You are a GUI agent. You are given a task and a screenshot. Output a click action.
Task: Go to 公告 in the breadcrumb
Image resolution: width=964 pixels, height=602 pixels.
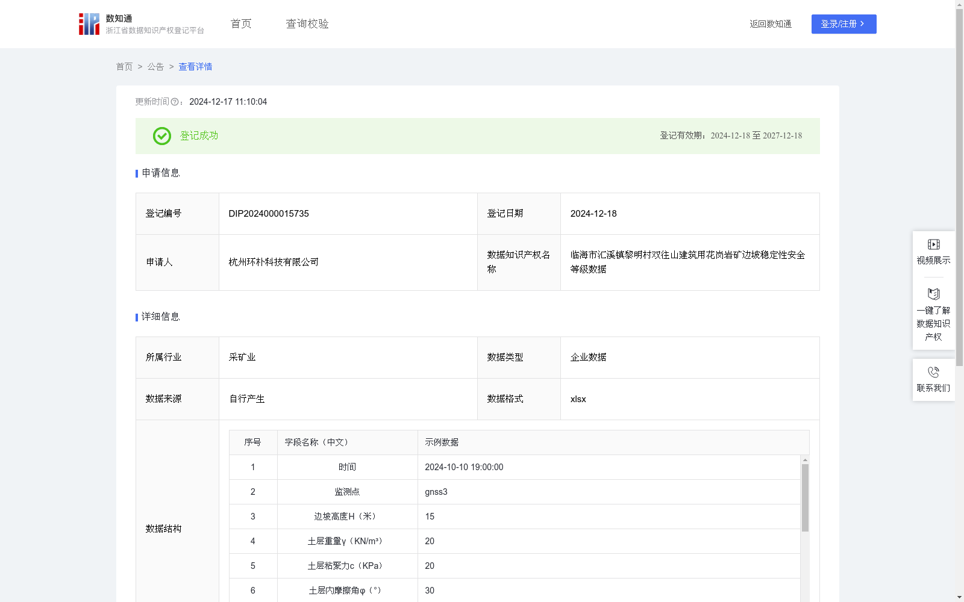(155, 67)
